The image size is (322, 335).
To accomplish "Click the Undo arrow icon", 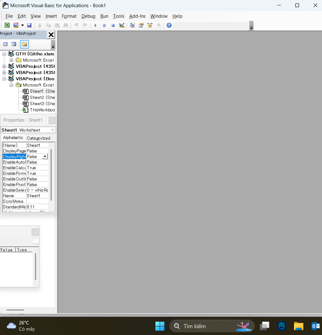I will [x=76, y=25].
